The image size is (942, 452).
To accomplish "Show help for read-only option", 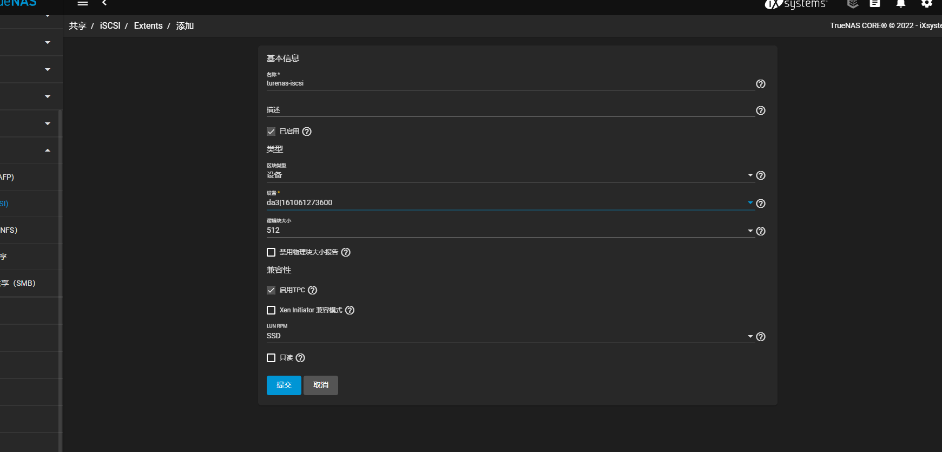I will point(300,358).
